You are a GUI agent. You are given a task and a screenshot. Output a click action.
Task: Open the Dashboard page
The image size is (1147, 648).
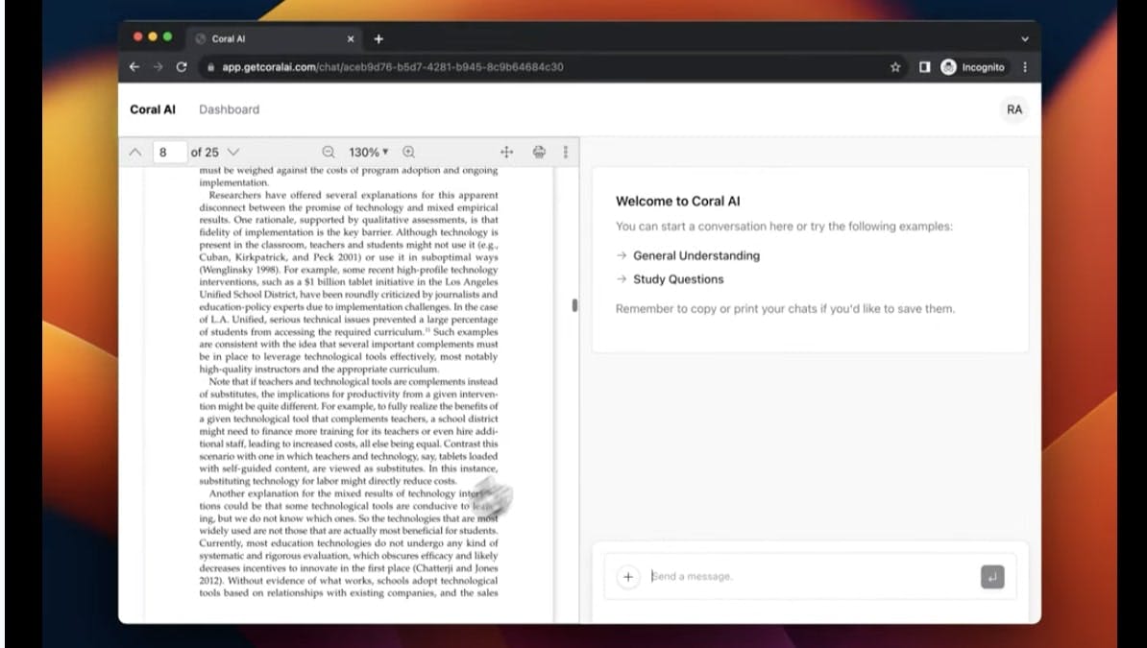pyautogui.click(x=229, y=109)
